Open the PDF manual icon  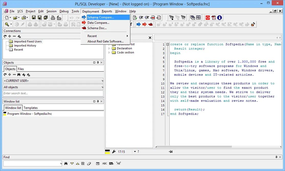pos(214,18)
